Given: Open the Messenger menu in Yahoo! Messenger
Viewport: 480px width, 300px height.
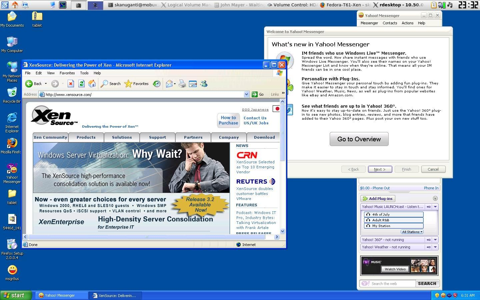Looking at the screenshot, I should [x=369, y=23].
